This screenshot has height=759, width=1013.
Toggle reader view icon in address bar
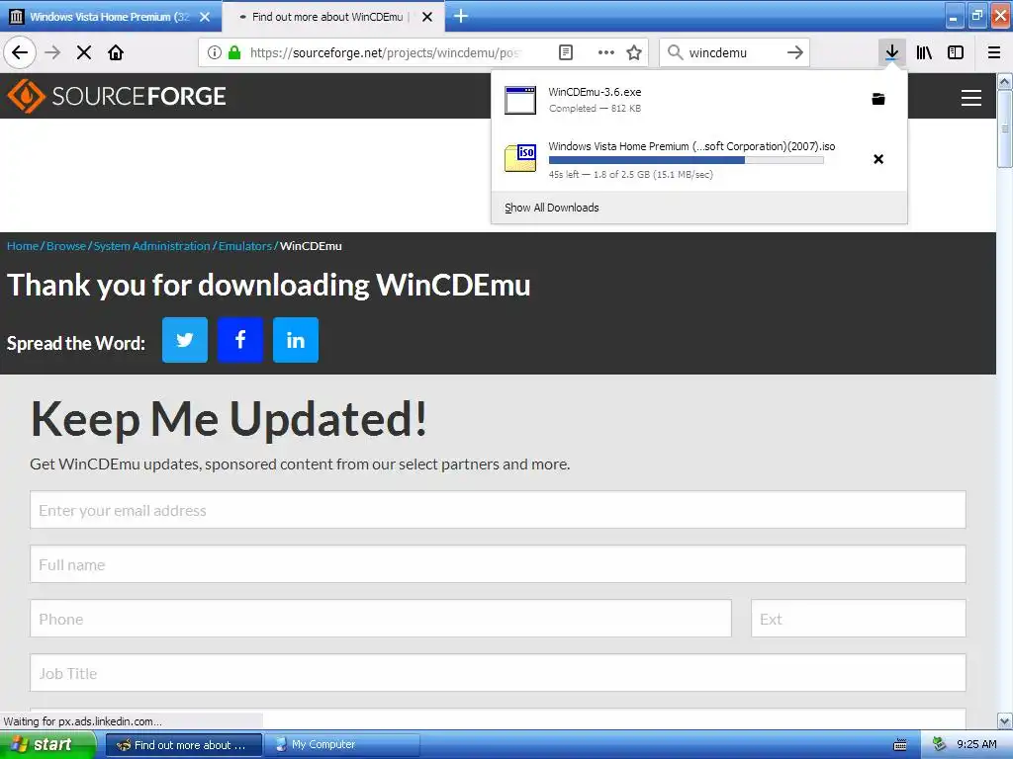point(565,52)
